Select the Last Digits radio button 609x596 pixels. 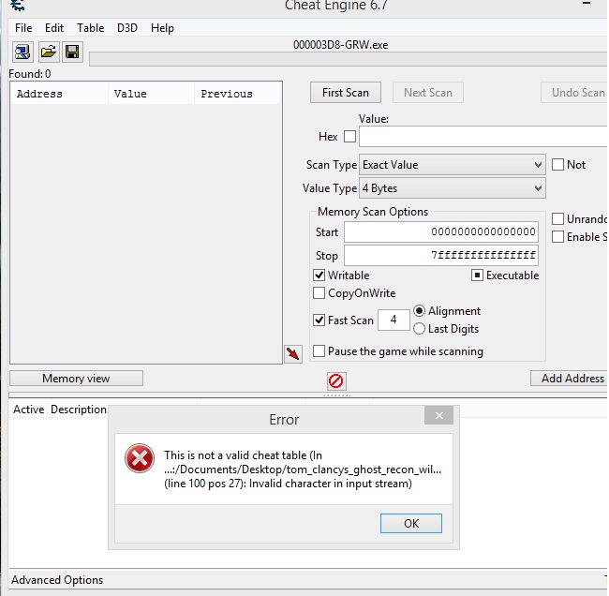[x=419, y=329]
